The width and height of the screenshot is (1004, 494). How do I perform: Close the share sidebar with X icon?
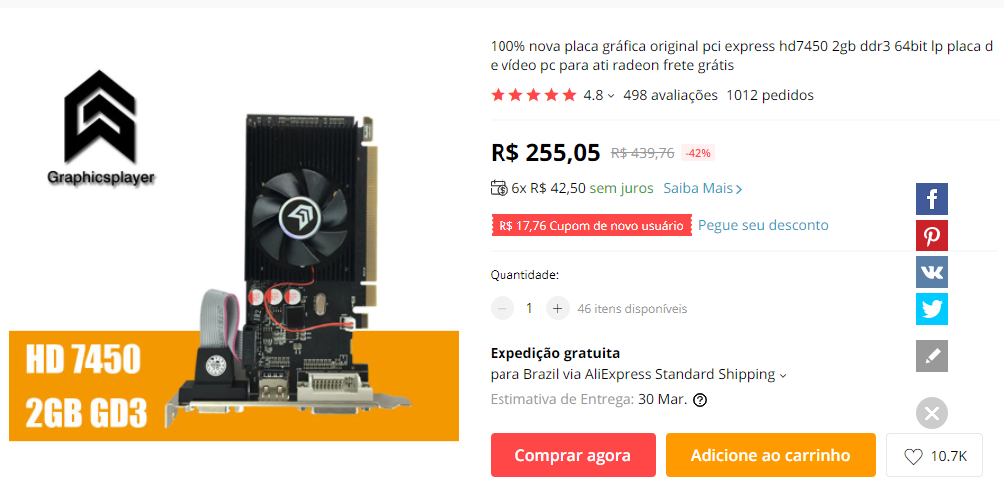[932, 413]
